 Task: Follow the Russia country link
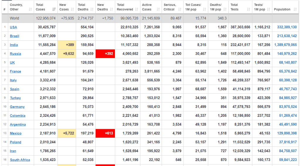pos(15,54)
